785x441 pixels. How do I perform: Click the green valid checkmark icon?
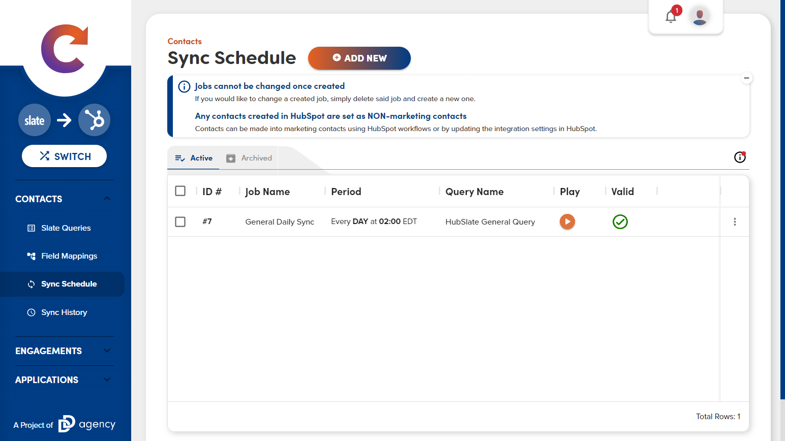tap(620, 222)
